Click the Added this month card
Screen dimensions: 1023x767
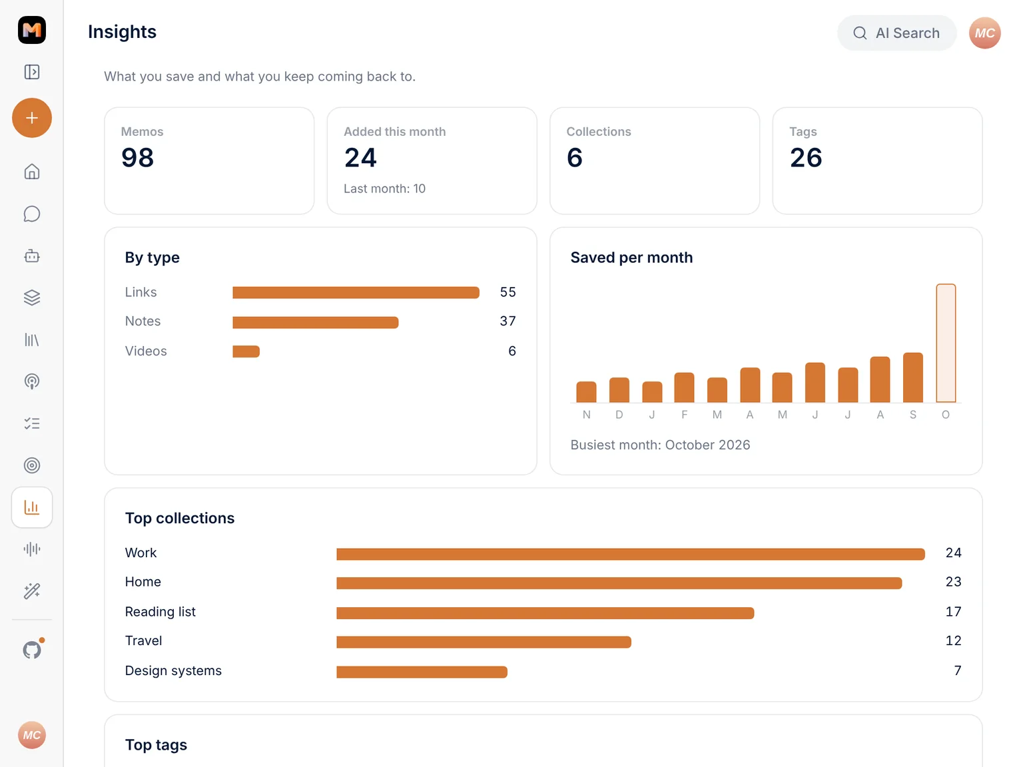(432, 161)
